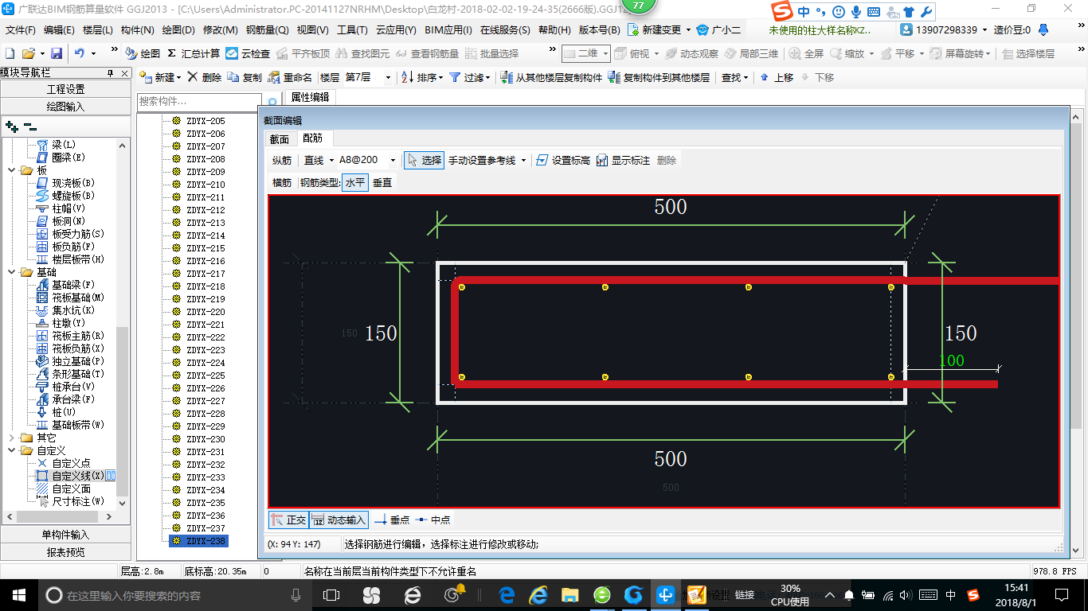Screen dimensions: 1088x611
Task: Switch to 横筋 transverse rebar mode
Action: point(282,182)
